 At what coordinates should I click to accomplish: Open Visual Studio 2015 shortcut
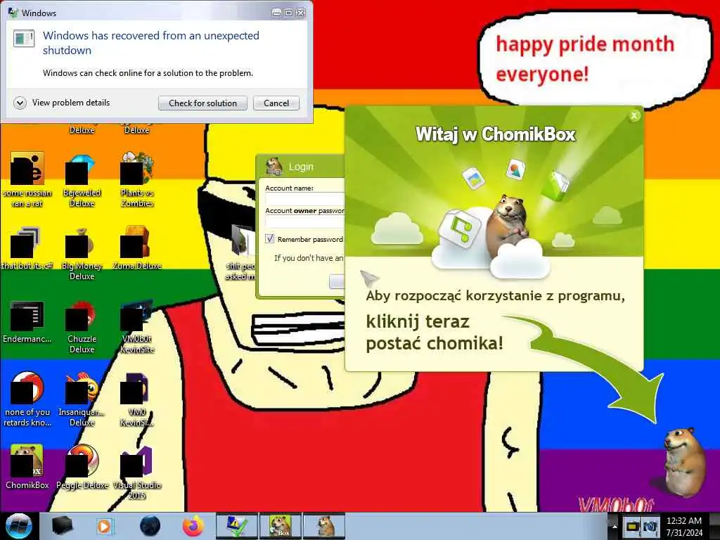136,472
